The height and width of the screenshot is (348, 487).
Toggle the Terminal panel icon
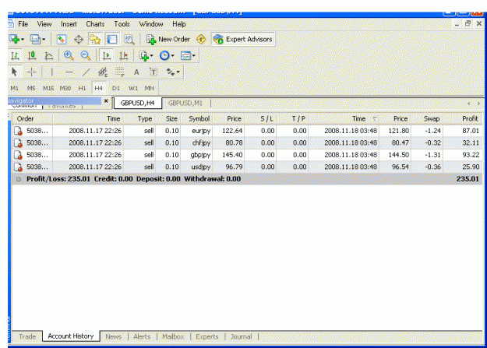pyautogui.click(x=112, y=40)
